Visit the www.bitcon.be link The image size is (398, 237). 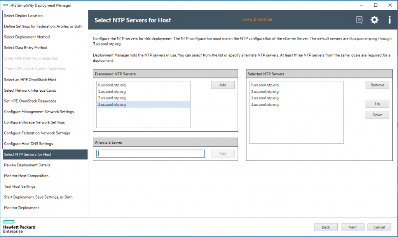point(257,19)
